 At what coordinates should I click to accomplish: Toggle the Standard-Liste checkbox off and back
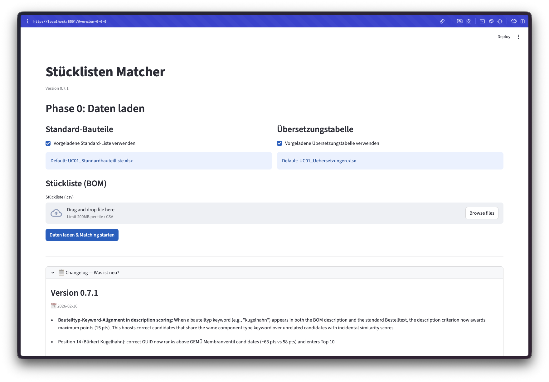coord(48,143)
